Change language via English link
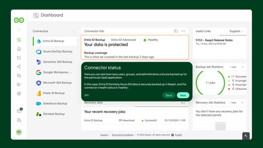Viewport: 263px width, 148px height. (178, 135)
